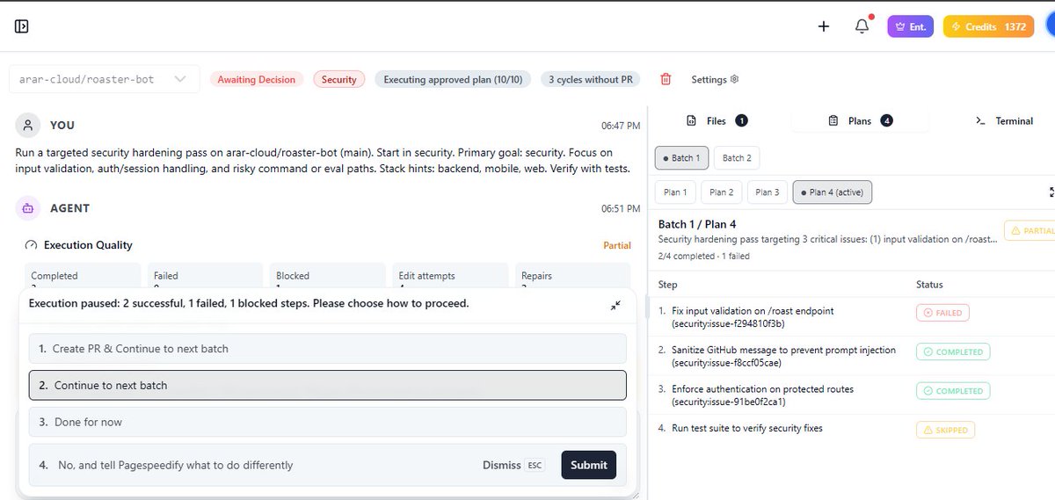Image resolution: width=1055 pixels, height=500 pixels.
Task: Click the Executing approved plan (10/10) tag
Action: 453,79
